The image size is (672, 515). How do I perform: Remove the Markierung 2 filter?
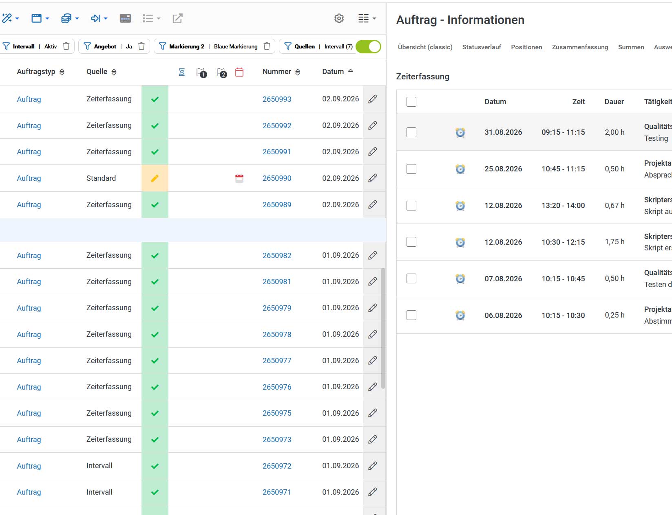pyautogui.click(x=267, y=46)
